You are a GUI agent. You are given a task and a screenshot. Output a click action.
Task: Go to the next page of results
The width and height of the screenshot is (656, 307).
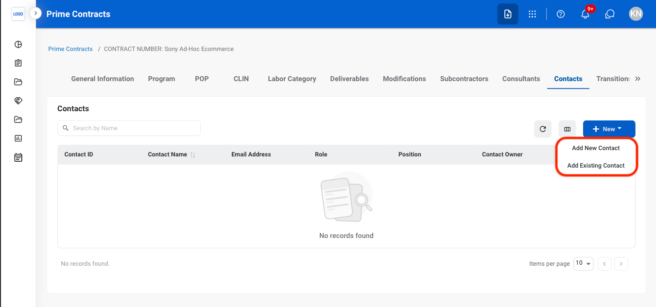[621, 264]
